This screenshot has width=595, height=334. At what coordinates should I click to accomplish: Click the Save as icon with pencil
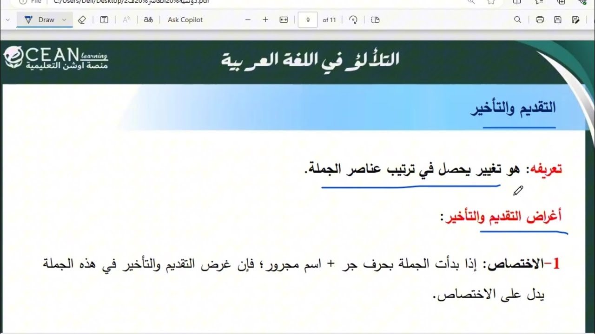[x=576, y=19]
